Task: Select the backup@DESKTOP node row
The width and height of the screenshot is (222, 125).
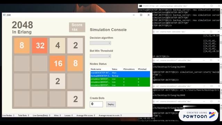Action: coord(120,76)
